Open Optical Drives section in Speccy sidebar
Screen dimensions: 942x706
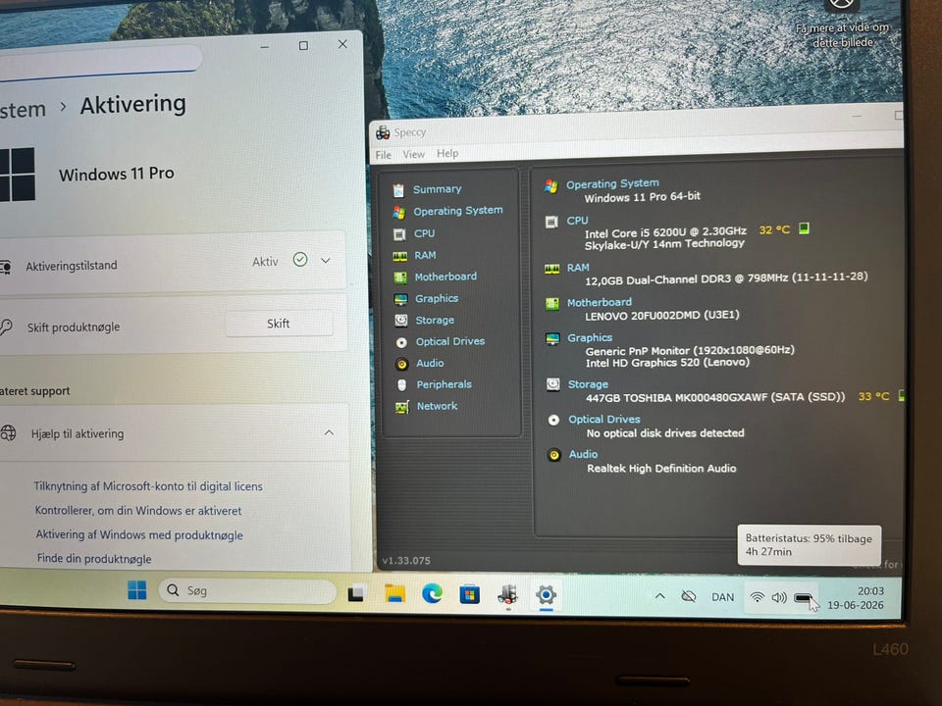[x=450, y=341]
